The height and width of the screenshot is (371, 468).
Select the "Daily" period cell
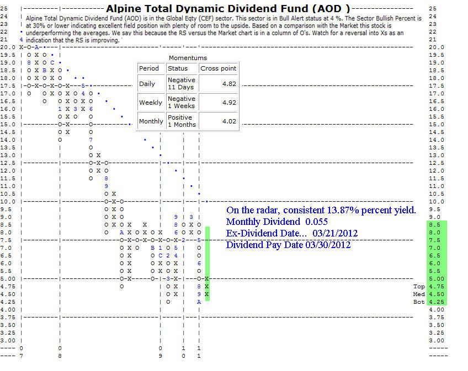151,83
